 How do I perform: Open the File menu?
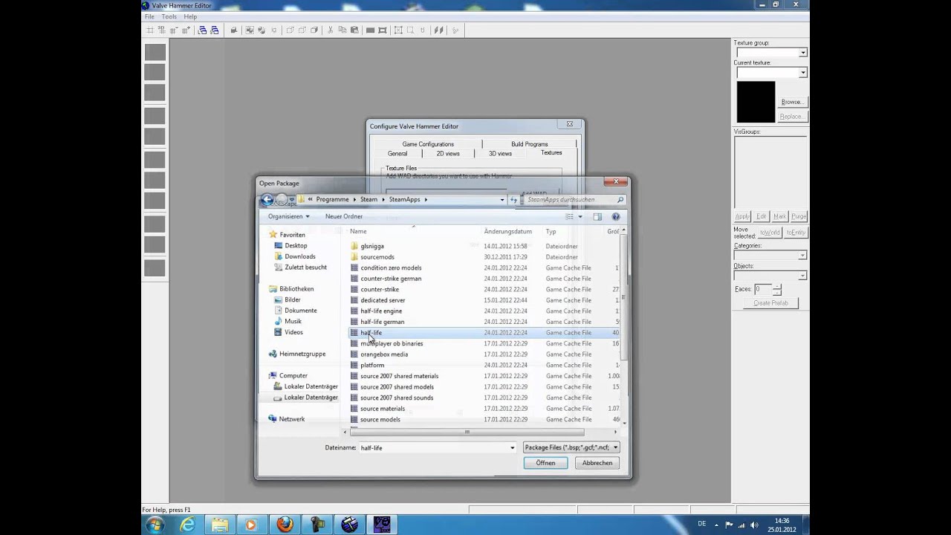click(x=149, y=16)
